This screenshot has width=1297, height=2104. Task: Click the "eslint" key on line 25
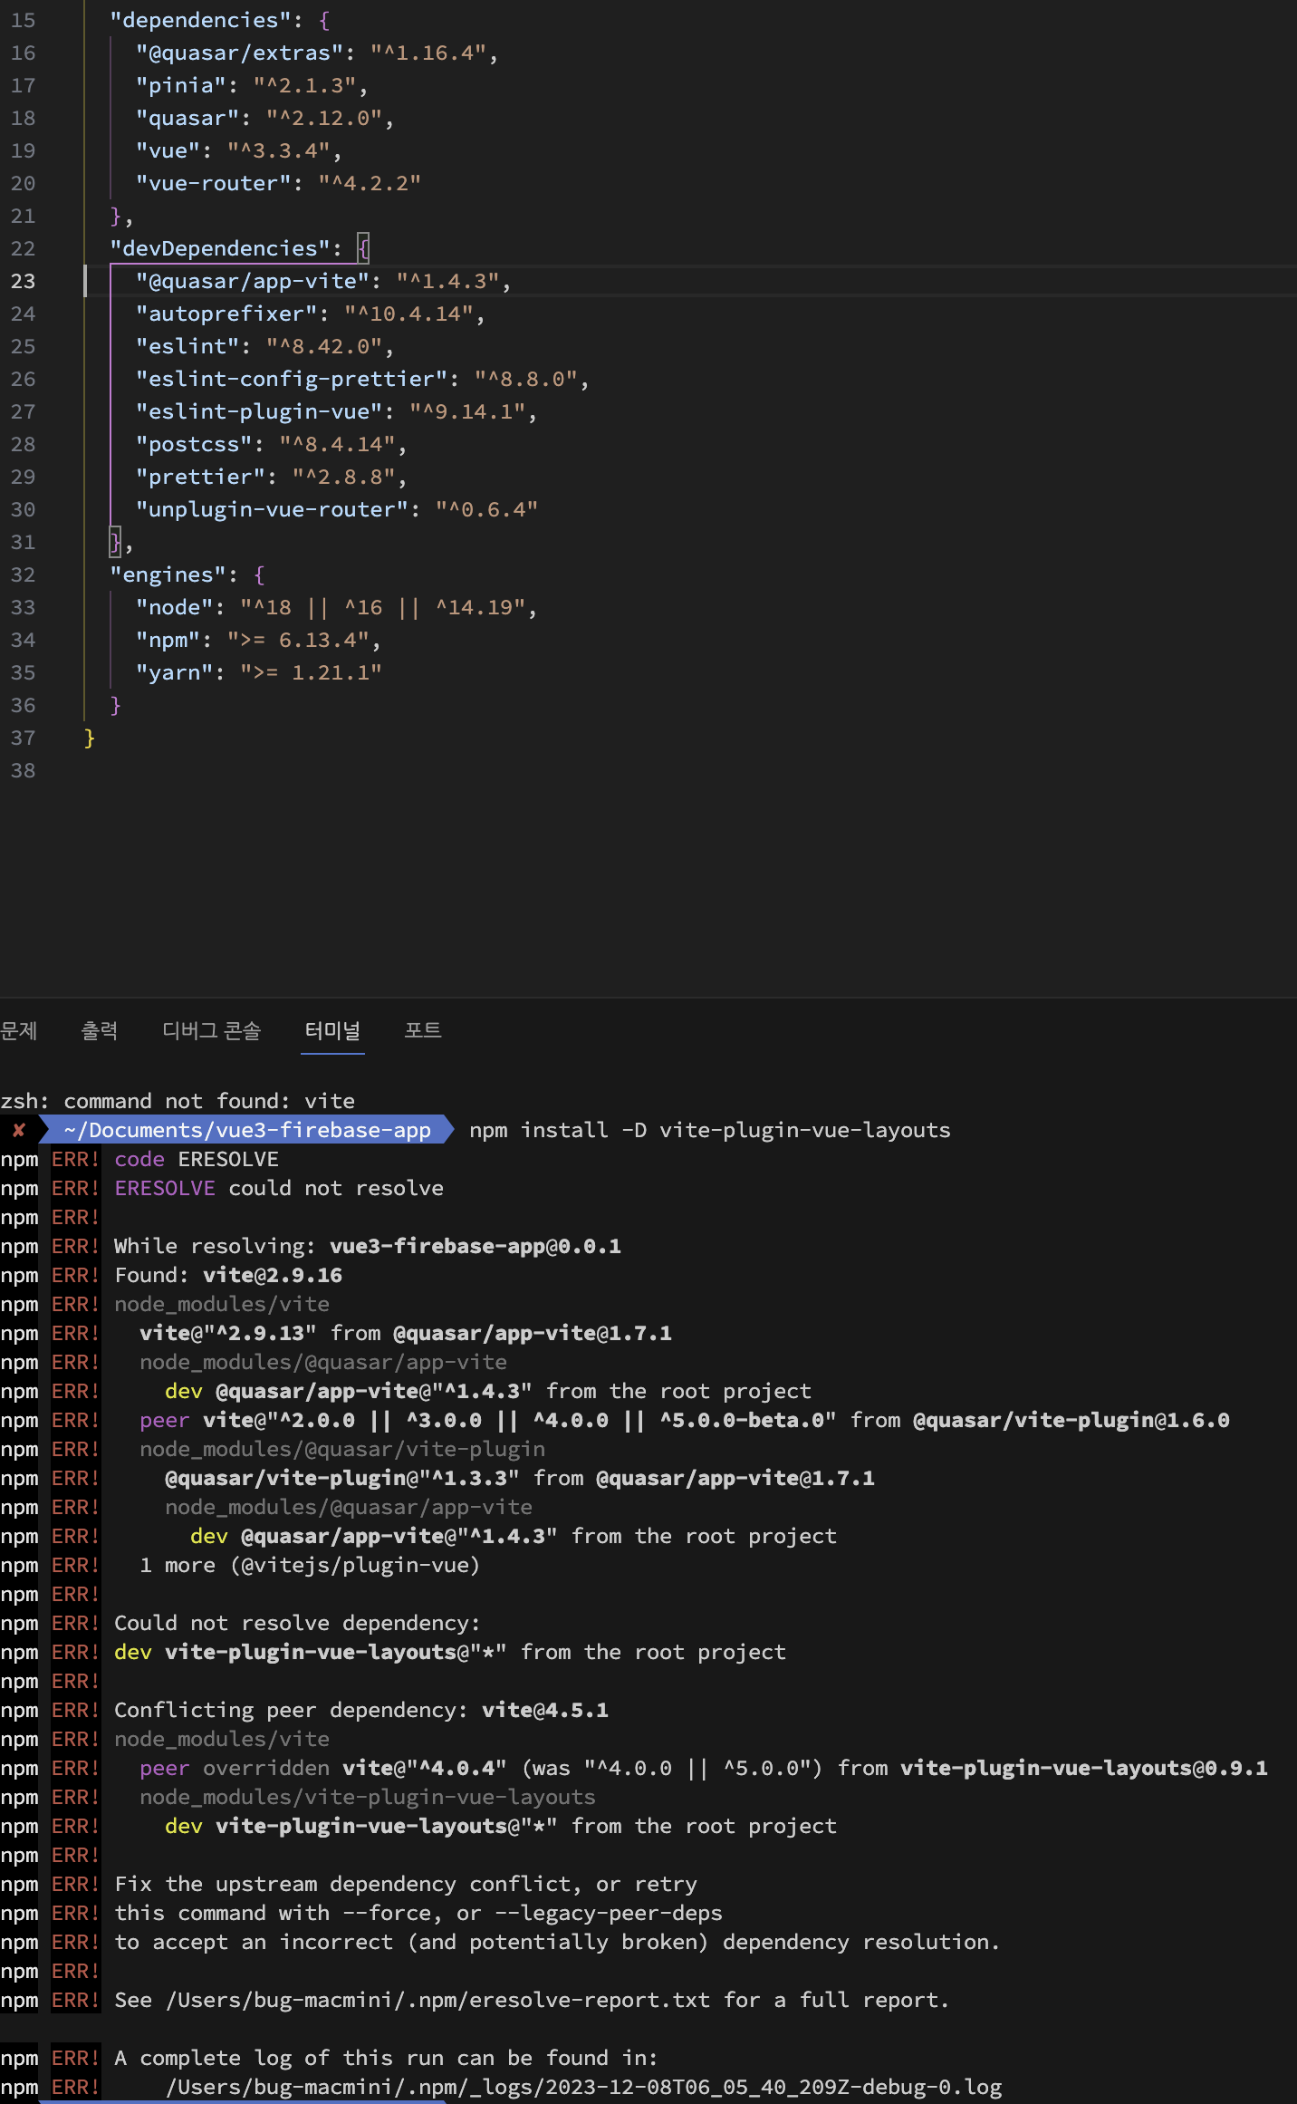(x=187, y=346)
